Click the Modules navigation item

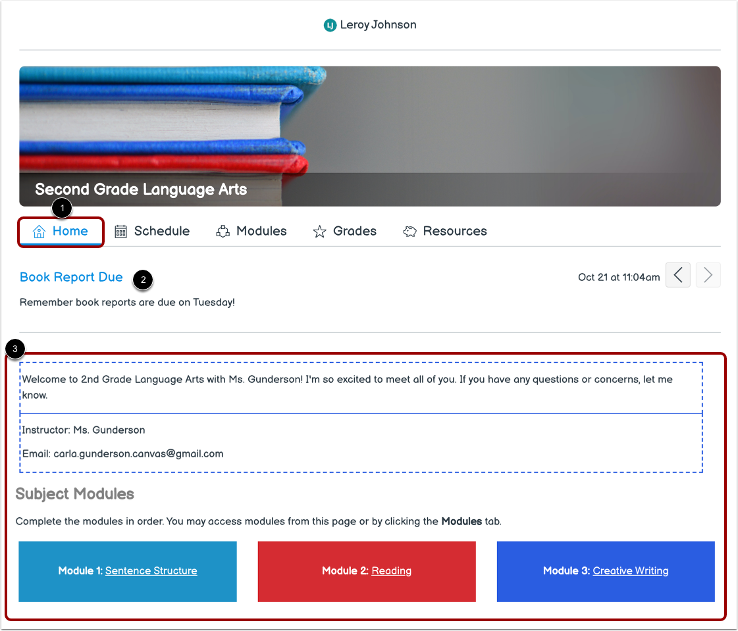point(261,230)
